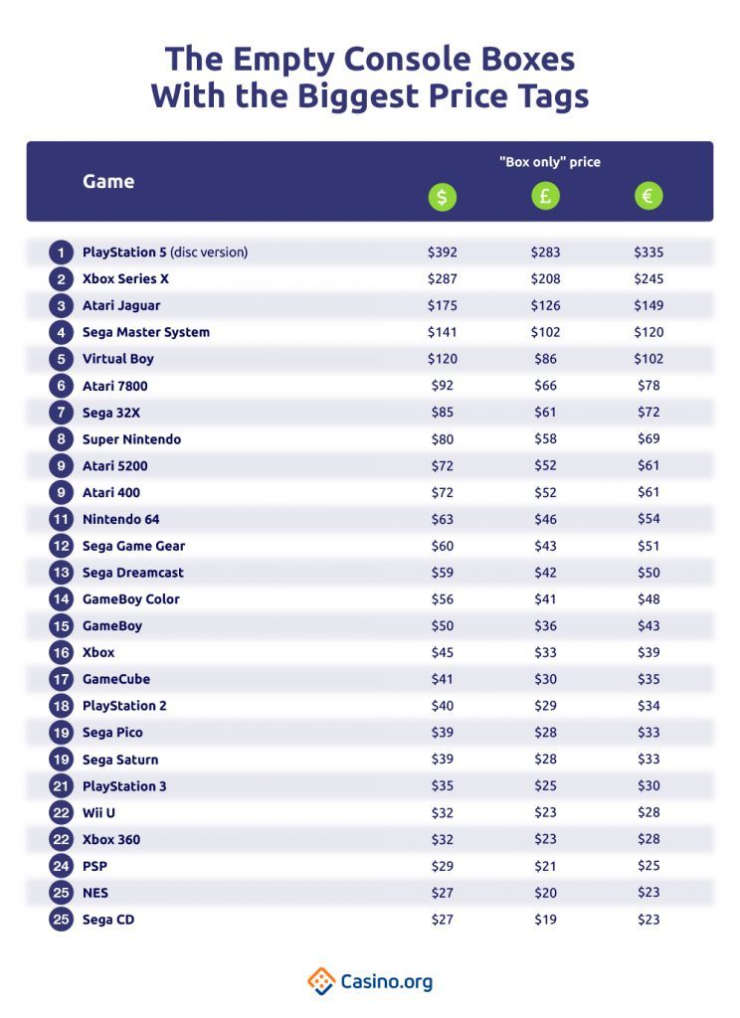Click the Game column header
The image size is (740, 1018).
[108, 182]
